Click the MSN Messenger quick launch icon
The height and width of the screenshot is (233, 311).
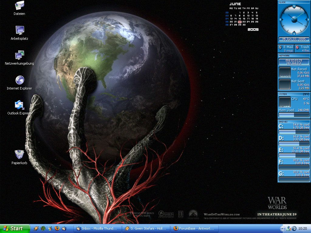[50, 228]
